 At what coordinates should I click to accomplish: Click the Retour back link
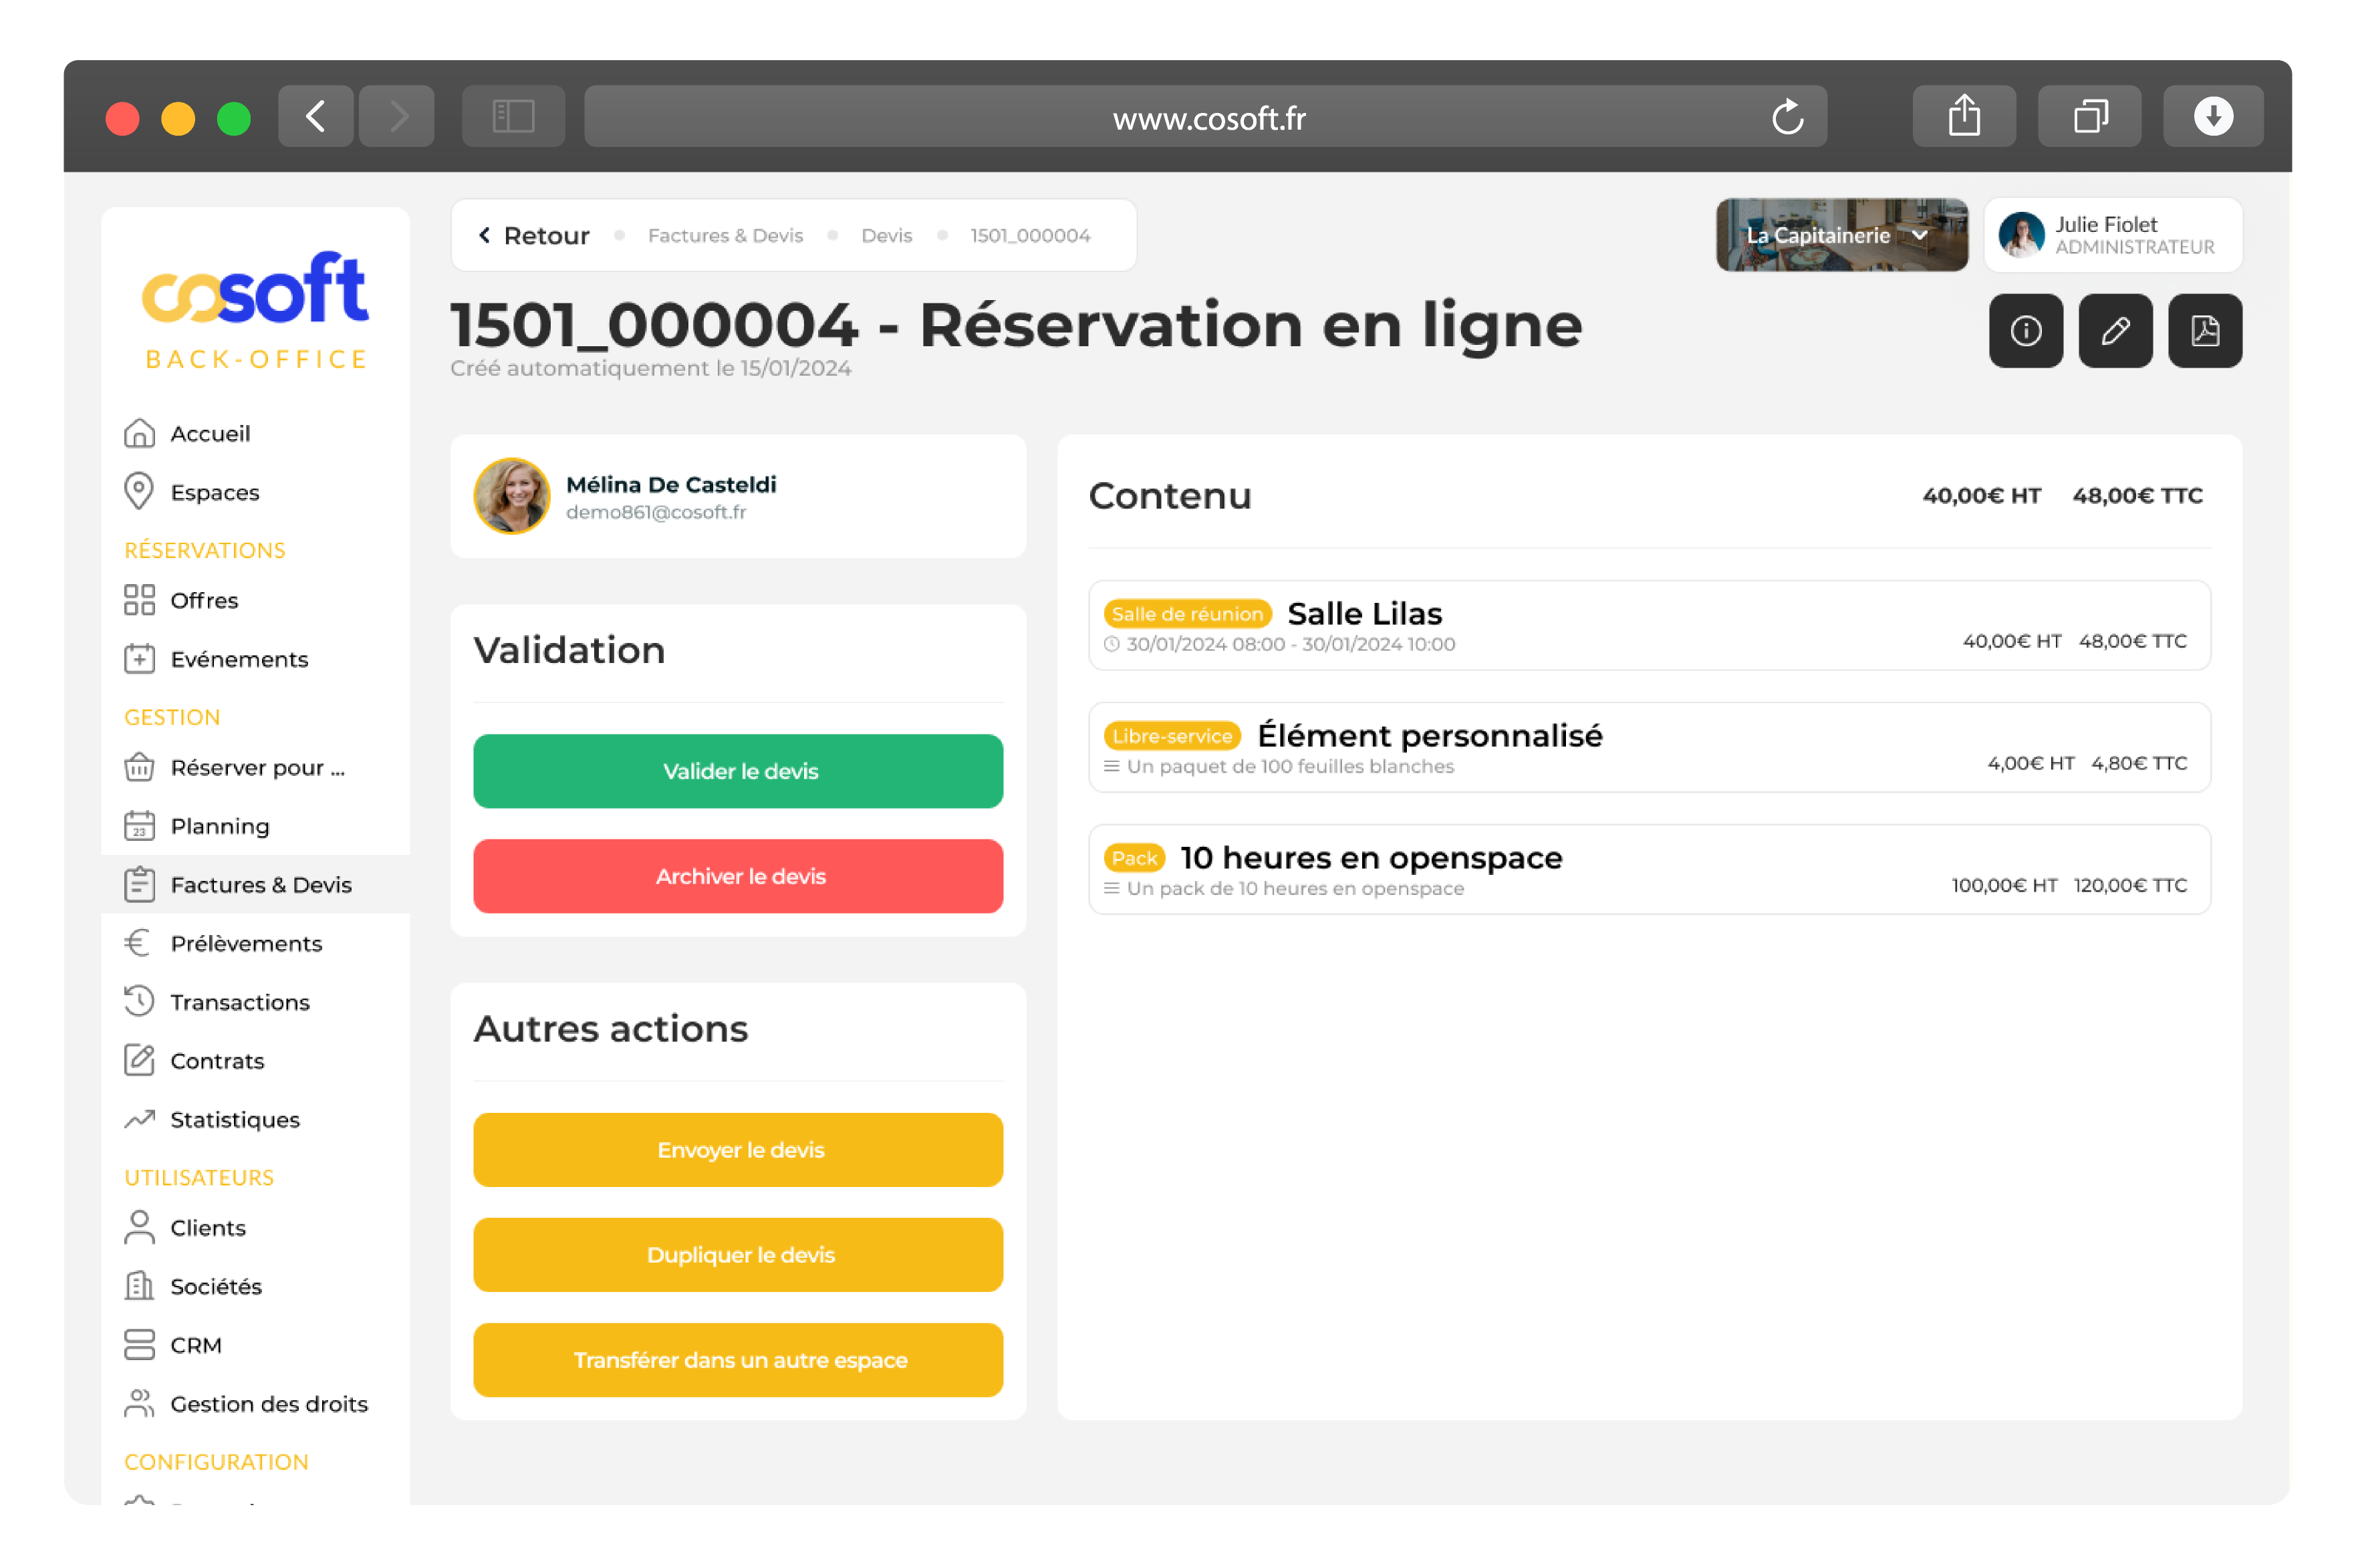coord(534,235)
